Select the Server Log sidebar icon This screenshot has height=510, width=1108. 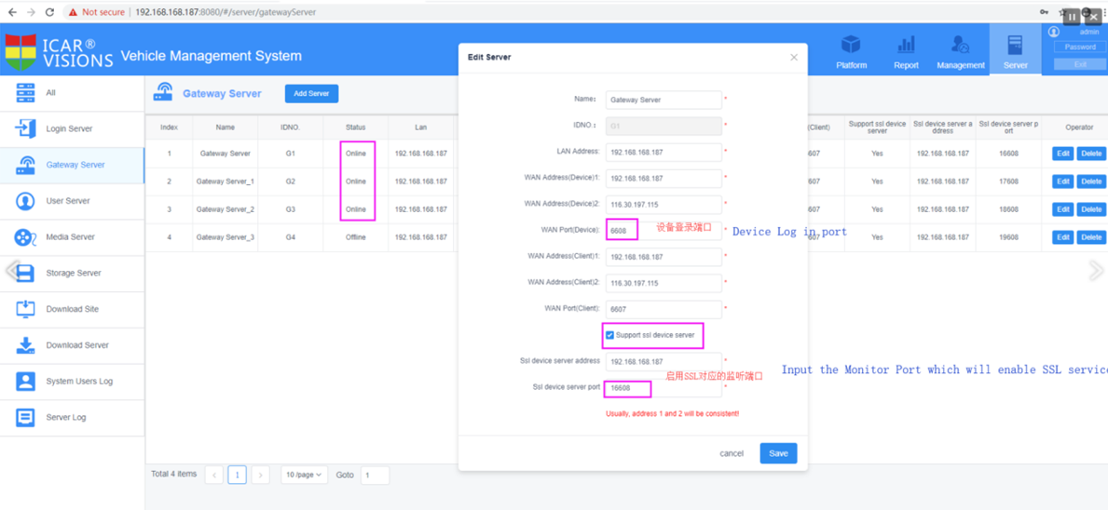[25, 417]
